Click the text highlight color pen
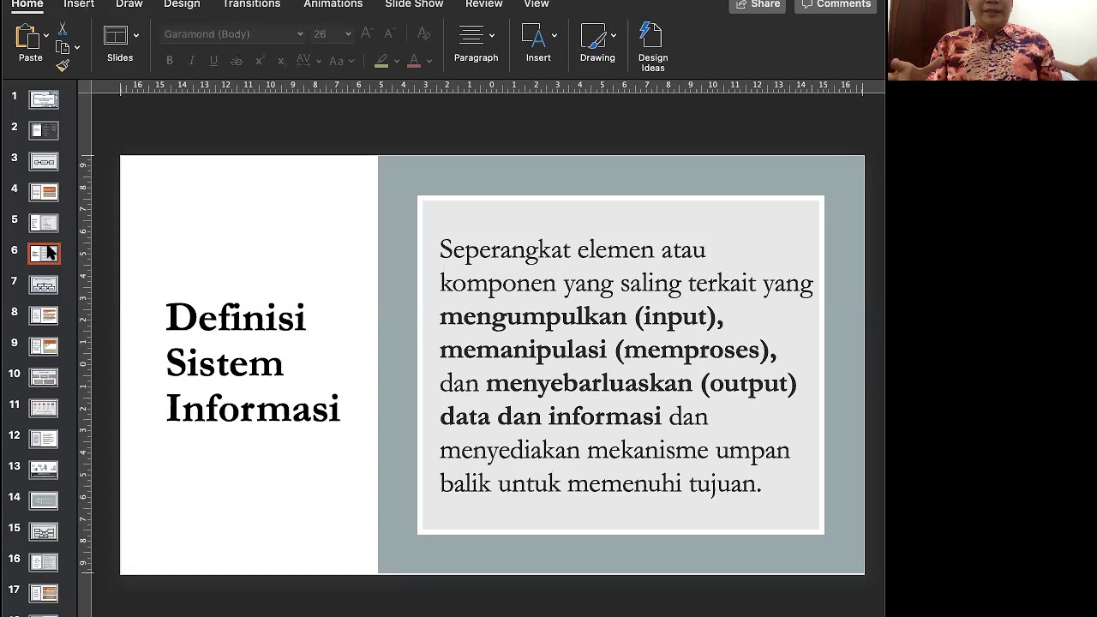1097x617 pixels. tap(381, 61)
